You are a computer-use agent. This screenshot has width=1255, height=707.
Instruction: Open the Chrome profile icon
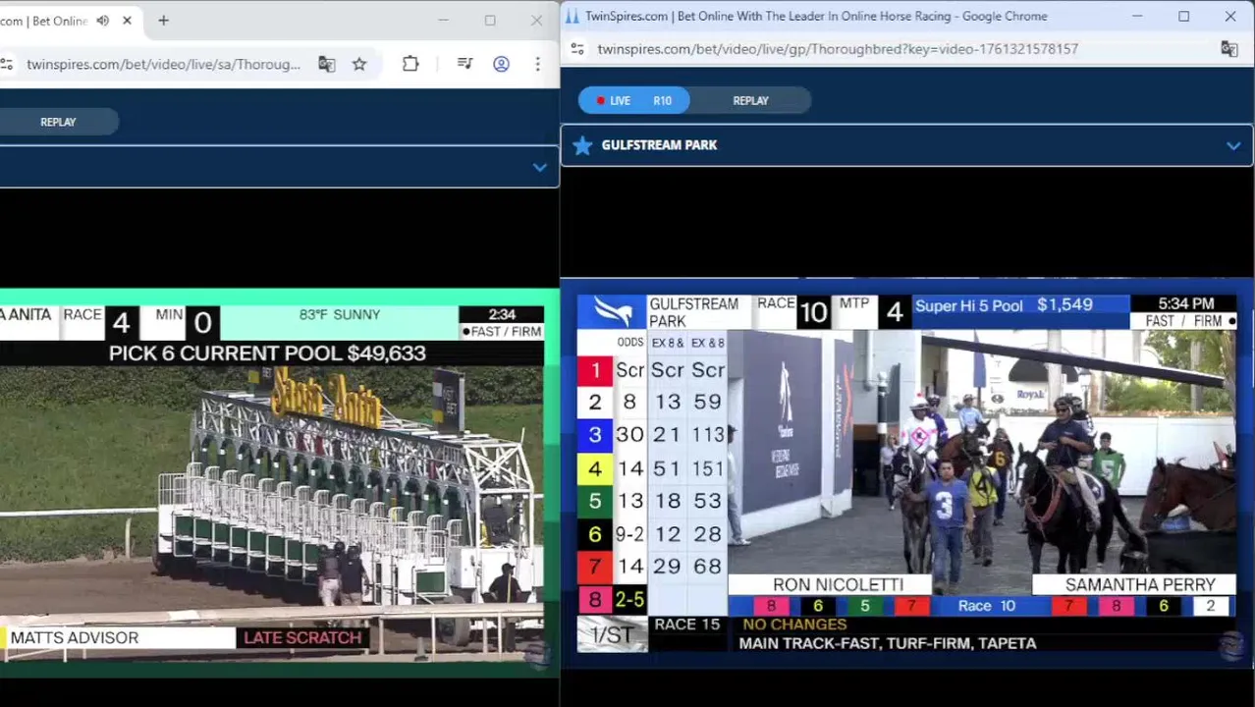click(x=501, y=65)
